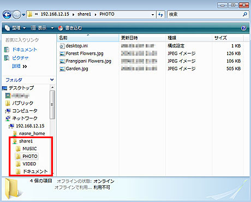Open the VIDEO folder in tree

click(29, 164)
